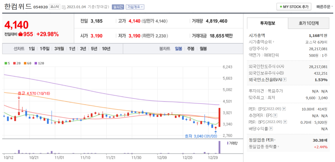Image resolution: width=335 pixels, height=162 pixels.
Task: Open the 기업개요 company overview dropdown
Action: pos(135,7)
